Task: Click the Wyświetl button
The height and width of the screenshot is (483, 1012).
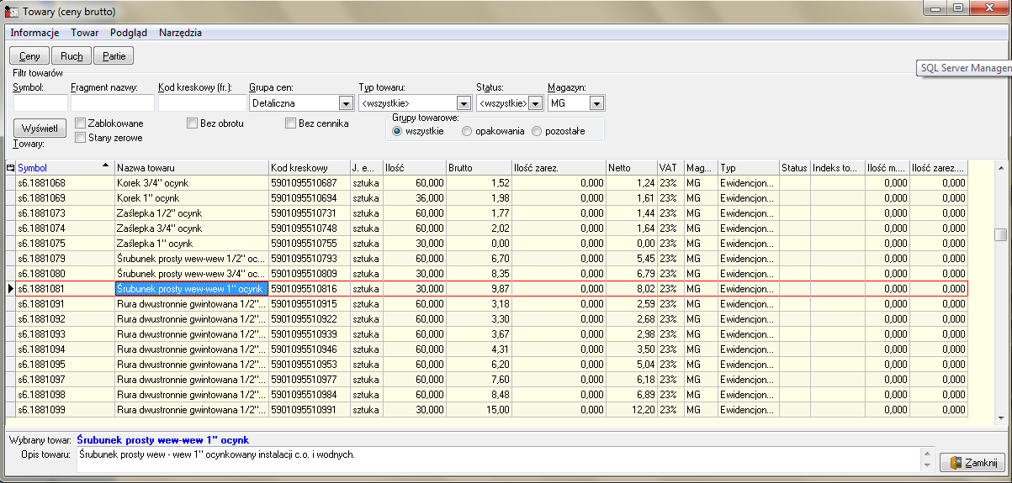Action: tap(40, 129)
